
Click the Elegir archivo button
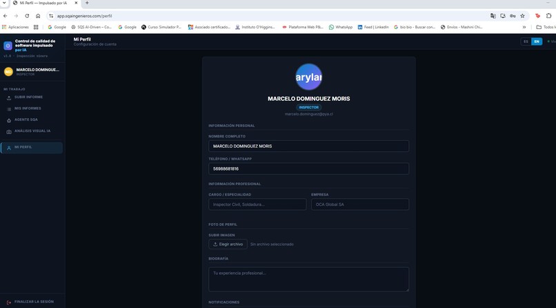point(228,244)
